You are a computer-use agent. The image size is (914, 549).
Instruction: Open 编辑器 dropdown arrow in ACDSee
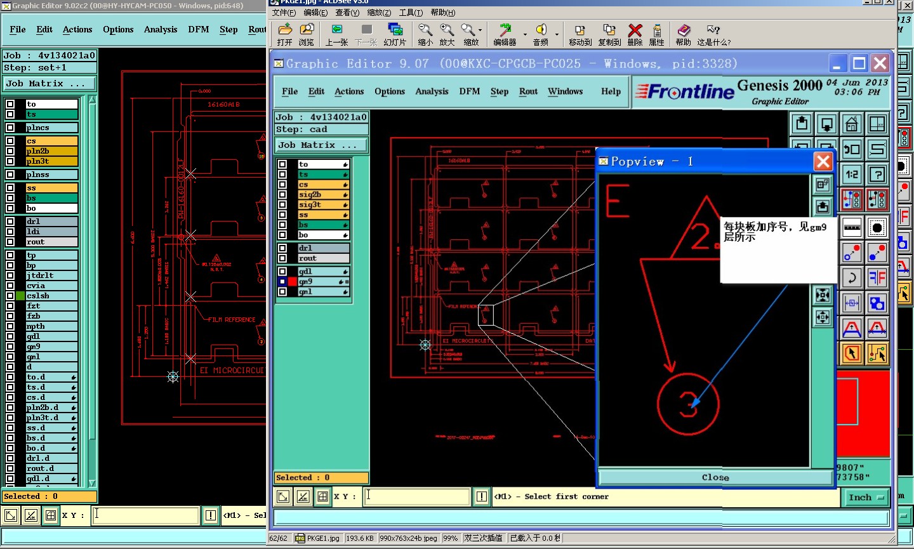525,34
